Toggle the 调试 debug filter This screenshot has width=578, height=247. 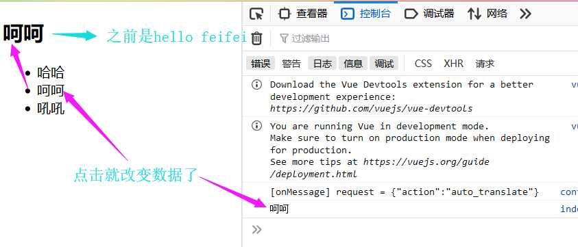pos(384,64)
